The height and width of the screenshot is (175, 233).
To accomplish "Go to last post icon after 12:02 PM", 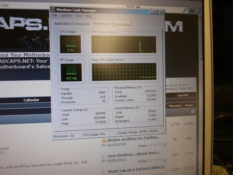I will (165, 144).
